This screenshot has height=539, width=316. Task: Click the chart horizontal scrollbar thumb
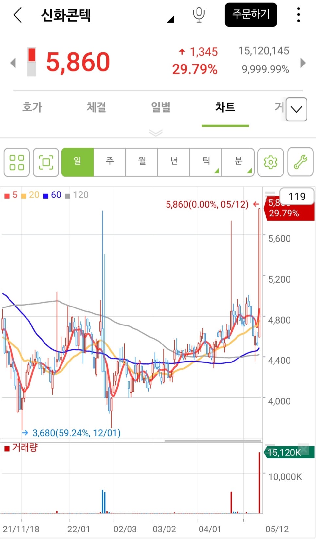pyautogui.click(x=213, y=441)
